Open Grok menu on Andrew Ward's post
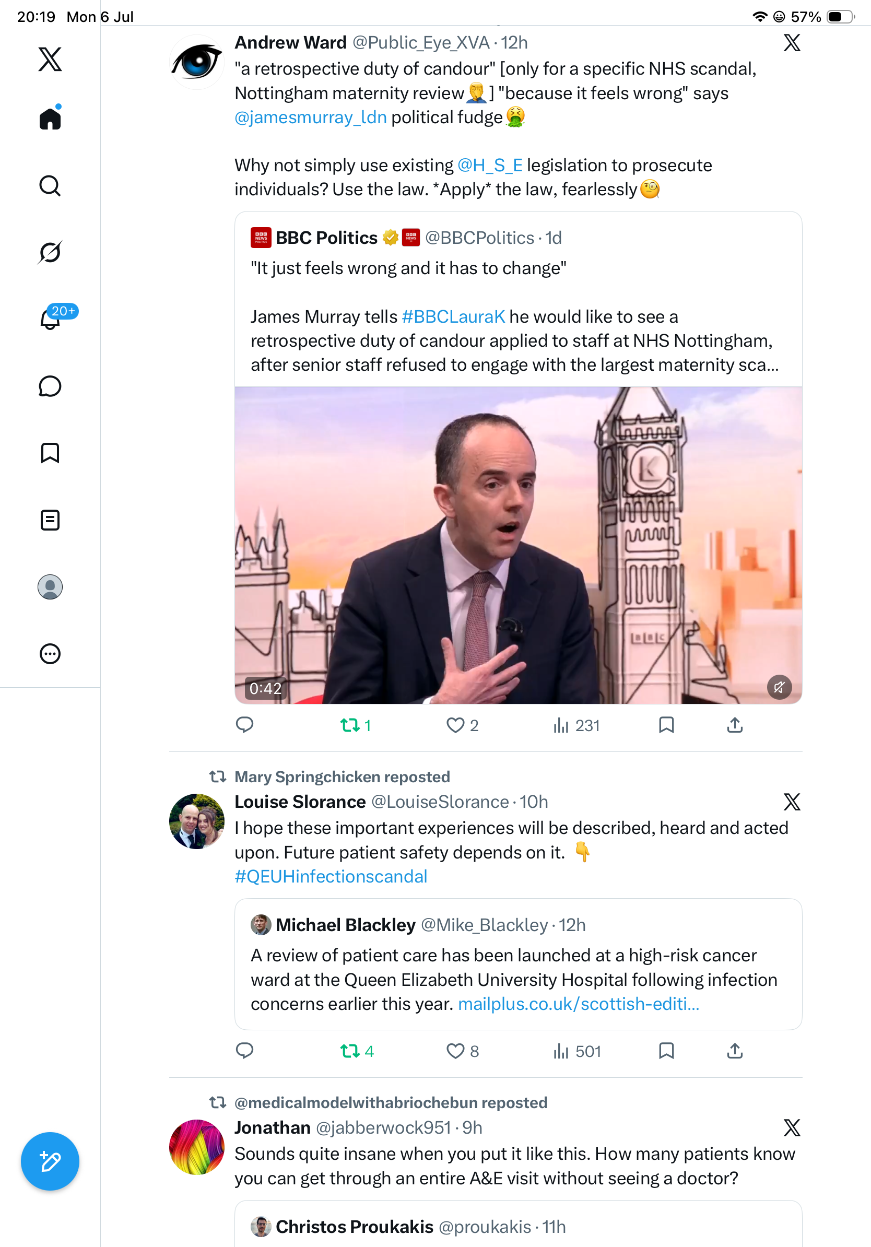 coord(792,42)
